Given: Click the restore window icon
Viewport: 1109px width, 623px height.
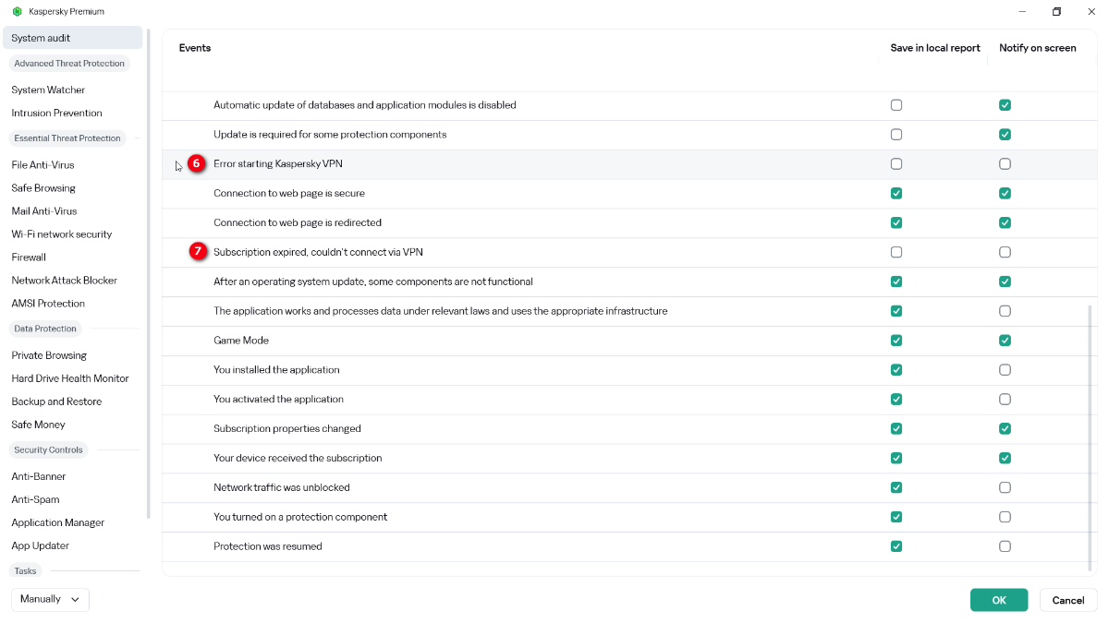Looking at the screenshot, I should point(1056,12).
